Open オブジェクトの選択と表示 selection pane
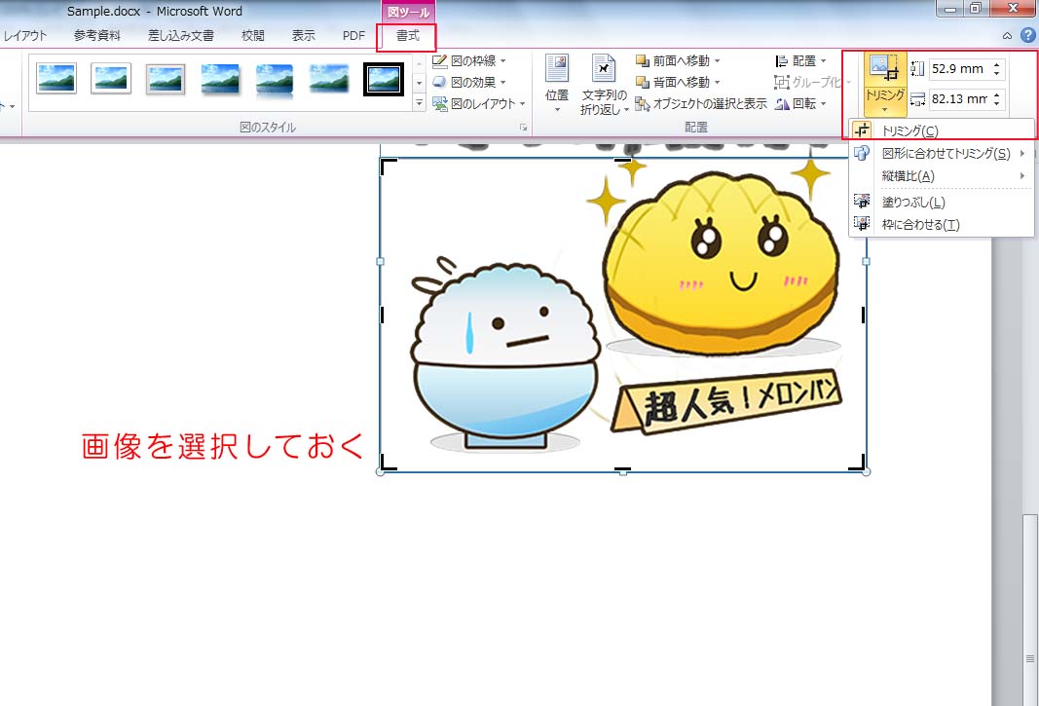The width and height of the screenshot is (1039, 706). (701, 104)
